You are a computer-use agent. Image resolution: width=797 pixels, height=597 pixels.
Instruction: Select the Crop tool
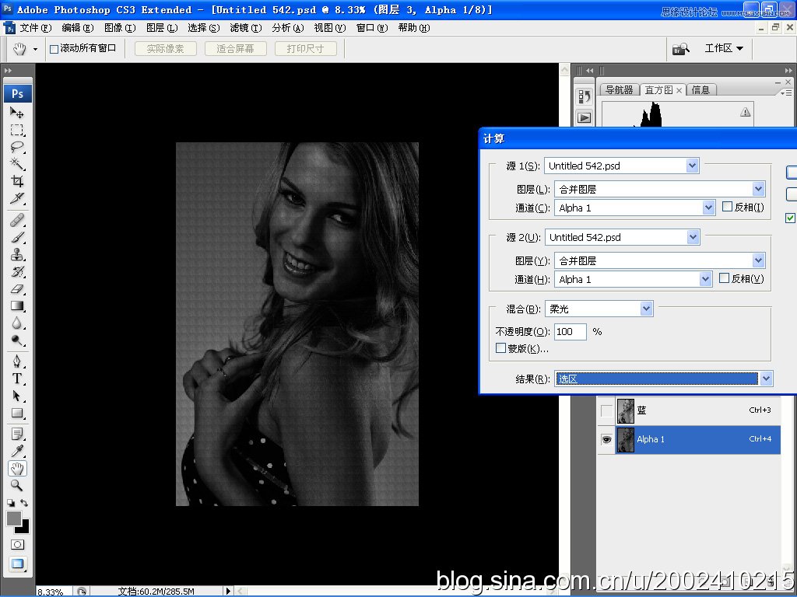click(x=17, y=181)
